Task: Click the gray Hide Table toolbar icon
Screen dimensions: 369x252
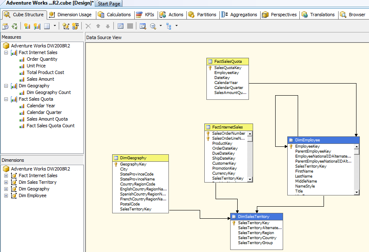Action: point(130,26)
